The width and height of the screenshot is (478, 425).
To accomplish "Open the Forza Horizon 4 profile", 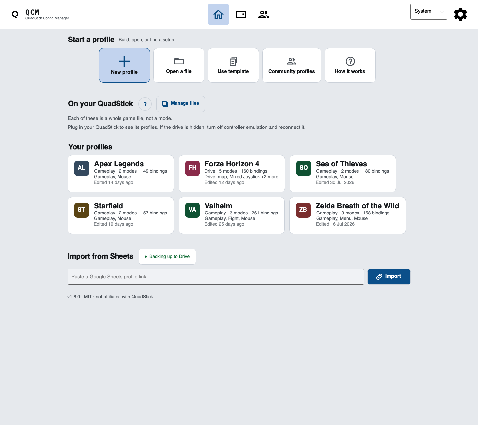I will coord(232,174).
